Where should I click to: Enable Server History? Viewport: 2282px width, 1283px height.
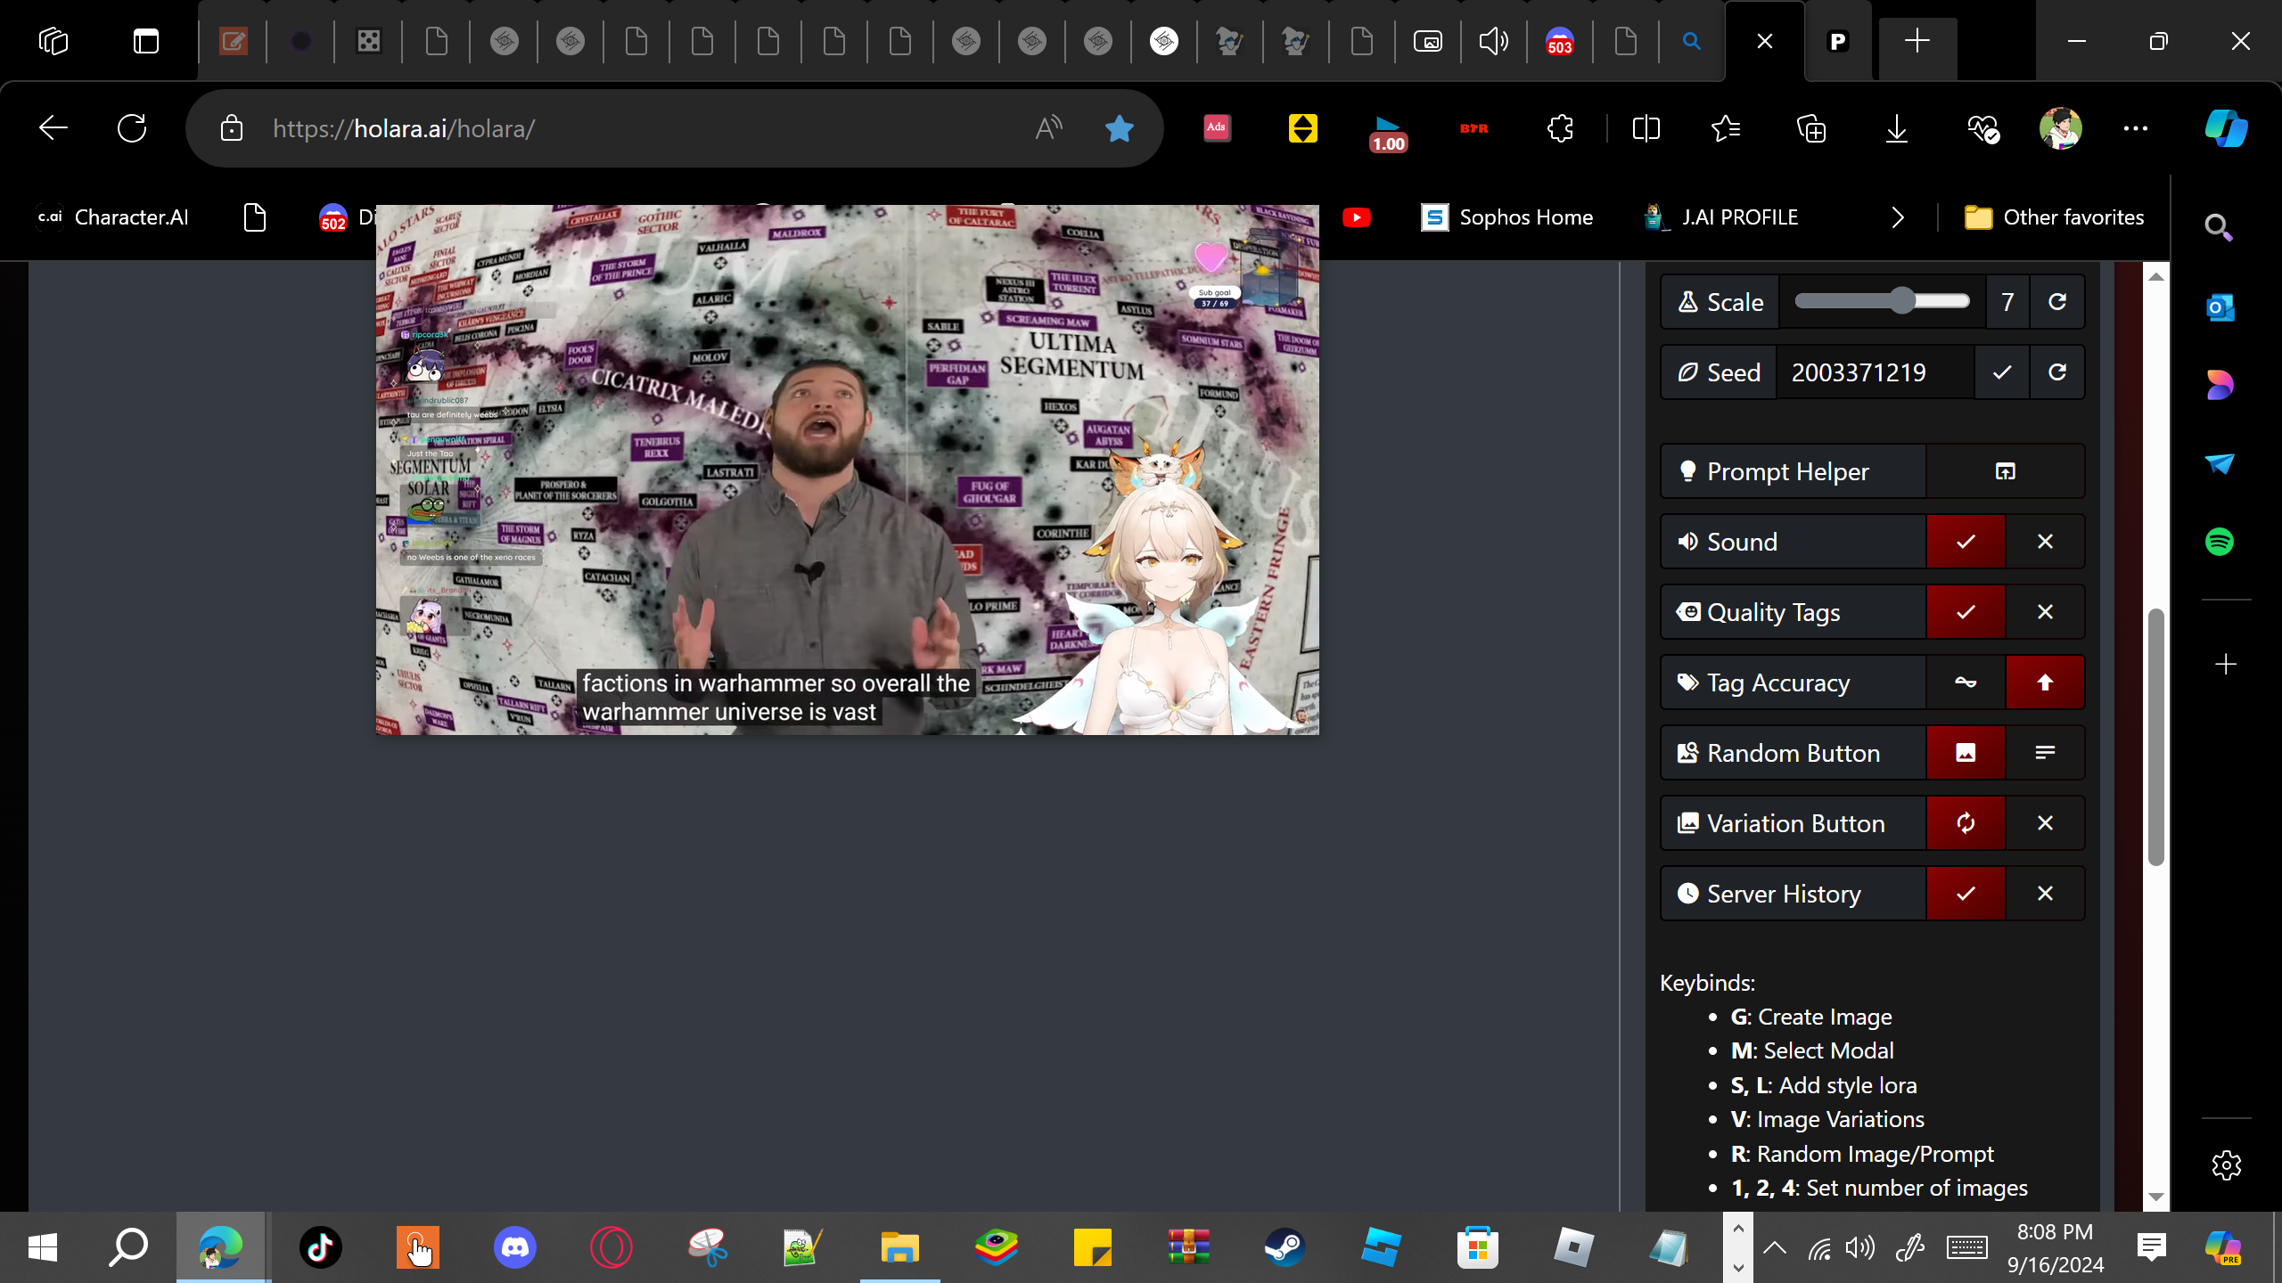[x=1966, y=894]
